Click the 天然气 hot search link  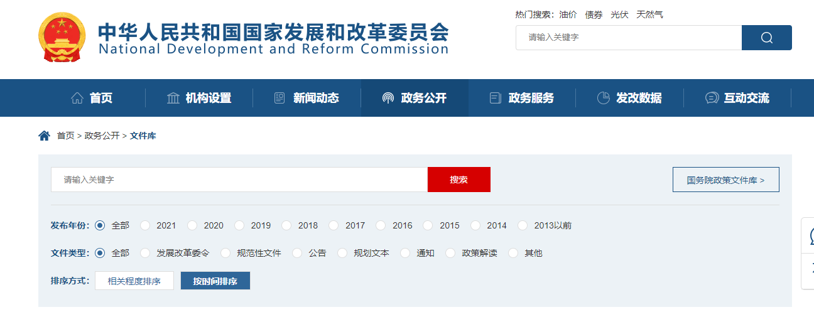(649, 14)
